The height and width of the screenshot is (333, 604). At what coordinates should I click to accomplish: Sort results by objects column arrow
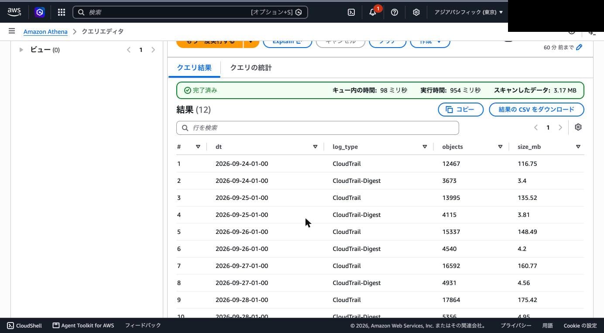coord(500,147)
